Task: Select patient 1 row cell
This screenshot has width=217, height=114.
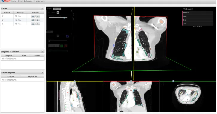Action: 7,16
